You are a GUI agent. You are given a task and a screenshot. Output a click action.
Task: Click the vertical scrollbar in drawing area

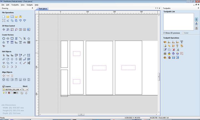(159, 77)
